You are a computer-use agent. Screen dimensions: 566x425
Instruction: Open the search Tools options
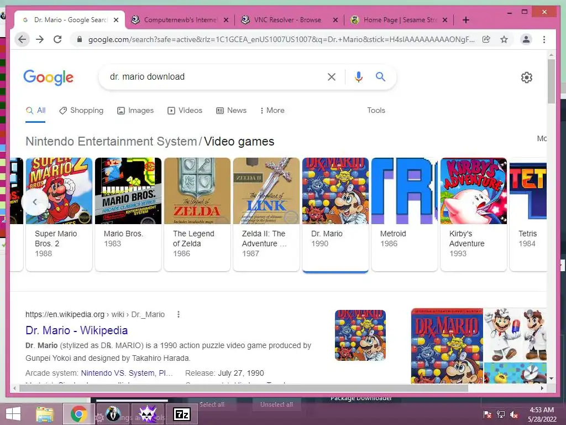coord(376,111)
